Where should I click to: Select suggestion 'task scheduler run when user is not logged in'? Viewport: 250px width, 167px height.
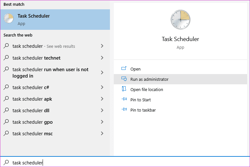pyautogui.click(x=55, y=72)
